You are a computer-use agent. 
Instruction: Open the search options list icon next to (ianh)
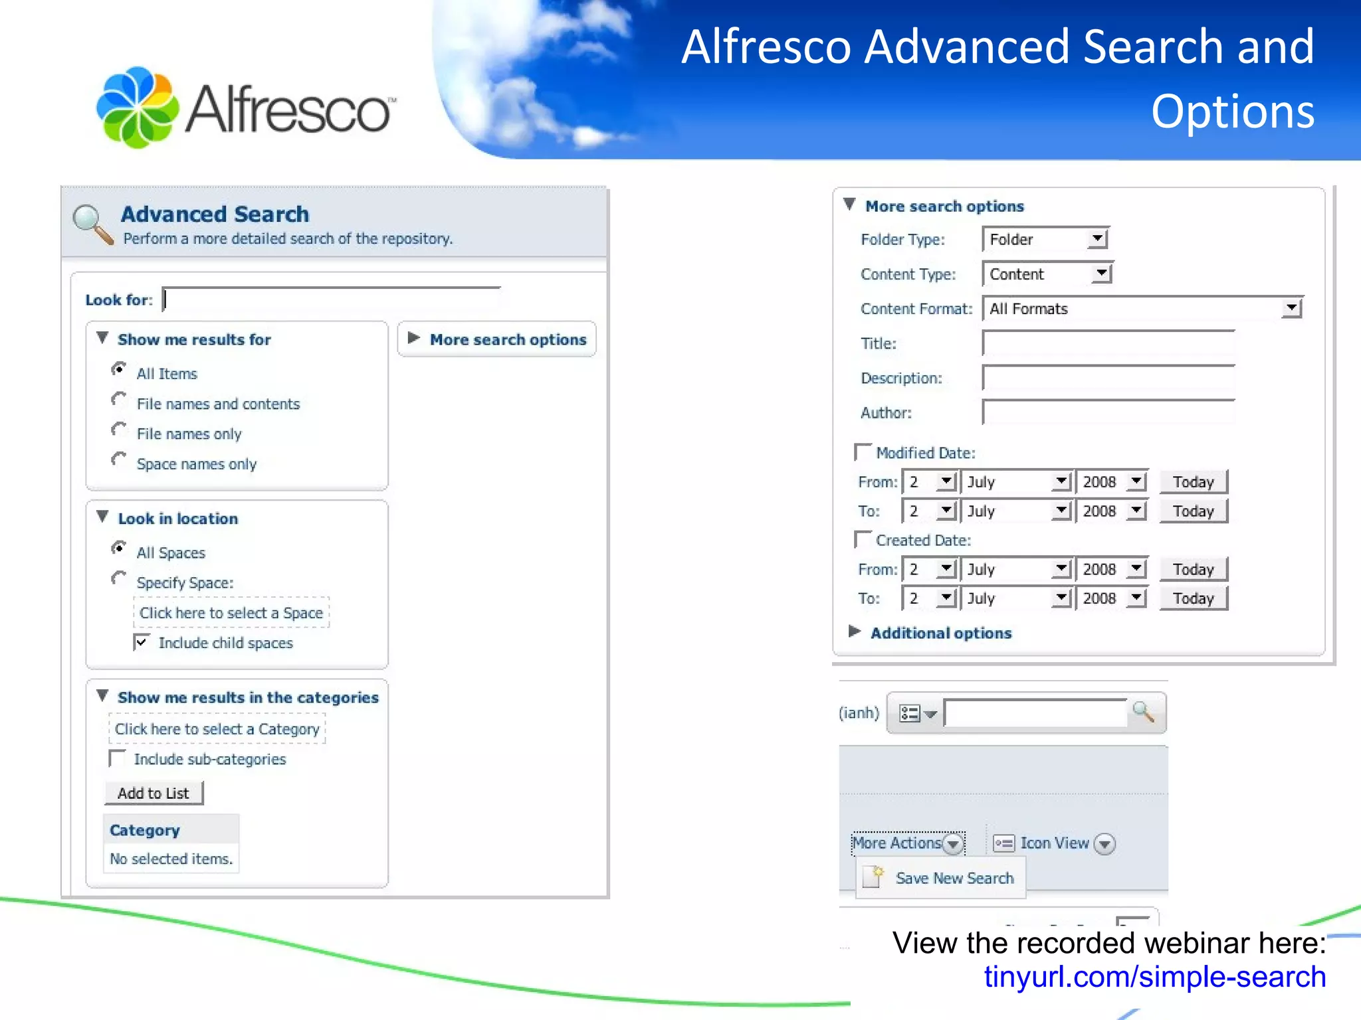[x=917, y=714]
